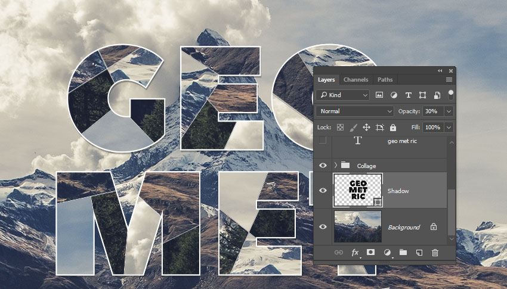Click the lock image pixels brush icon
Image resolution: width=507 pixels, height=289 pixels.
click(x=353, y=128)
